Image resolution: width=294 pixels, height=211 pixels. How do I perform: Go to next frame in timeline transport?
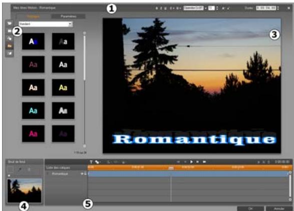click(197, 162)
